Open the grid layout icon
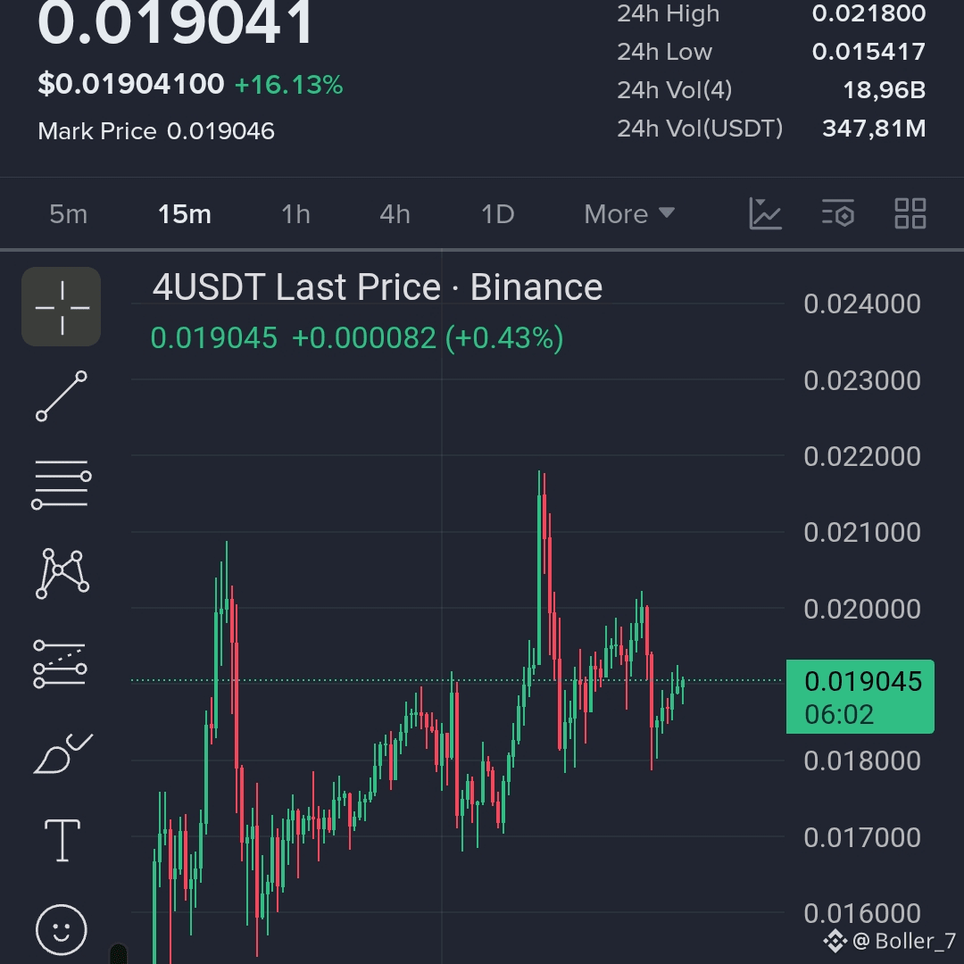964x964 pixels. [910, 213]
